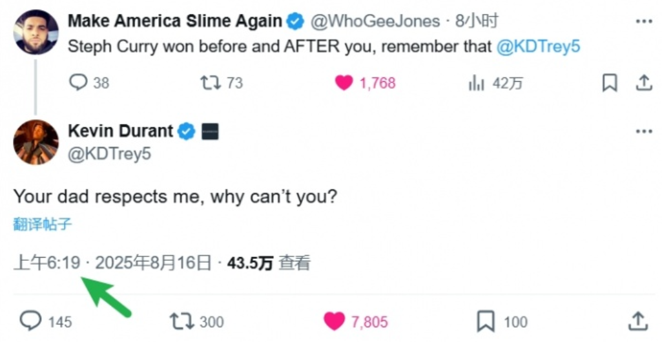
Task: Reply to the WhoGeeJones tweet
Action: [x=78, y=83]
